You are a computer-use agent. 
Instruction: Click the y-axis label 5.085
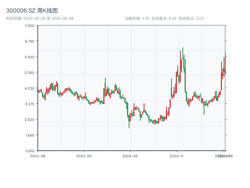coord(29,73)
